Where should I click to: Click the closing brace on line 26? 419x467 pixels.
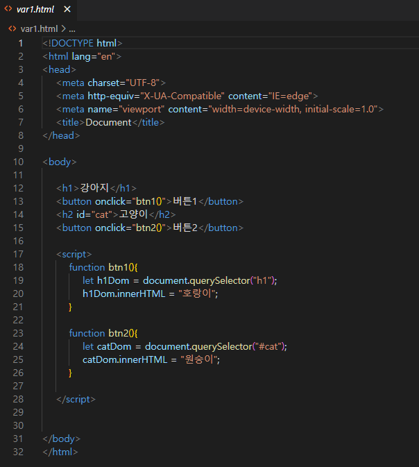point(70,373)
